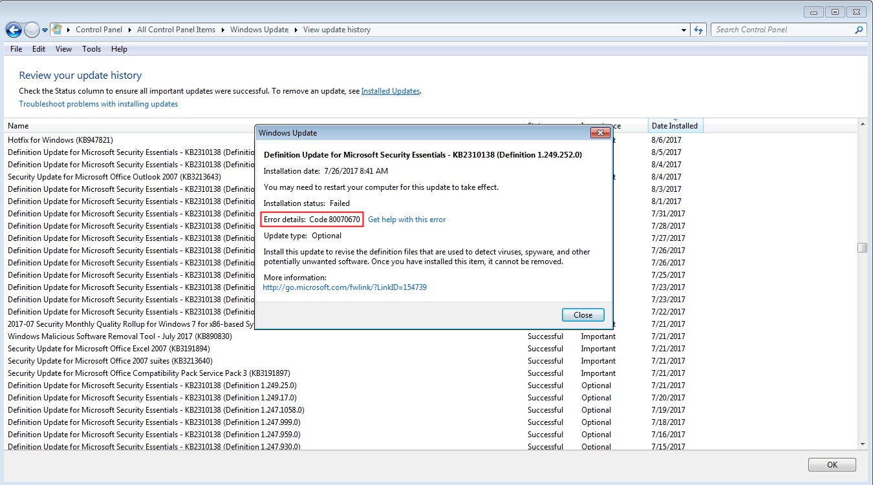
Task: Open the go.microsoft.com fwlink URL
Action: coord(345,287)
